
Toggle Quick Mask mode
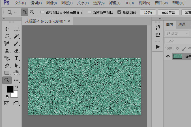click(x=7, y=103)
